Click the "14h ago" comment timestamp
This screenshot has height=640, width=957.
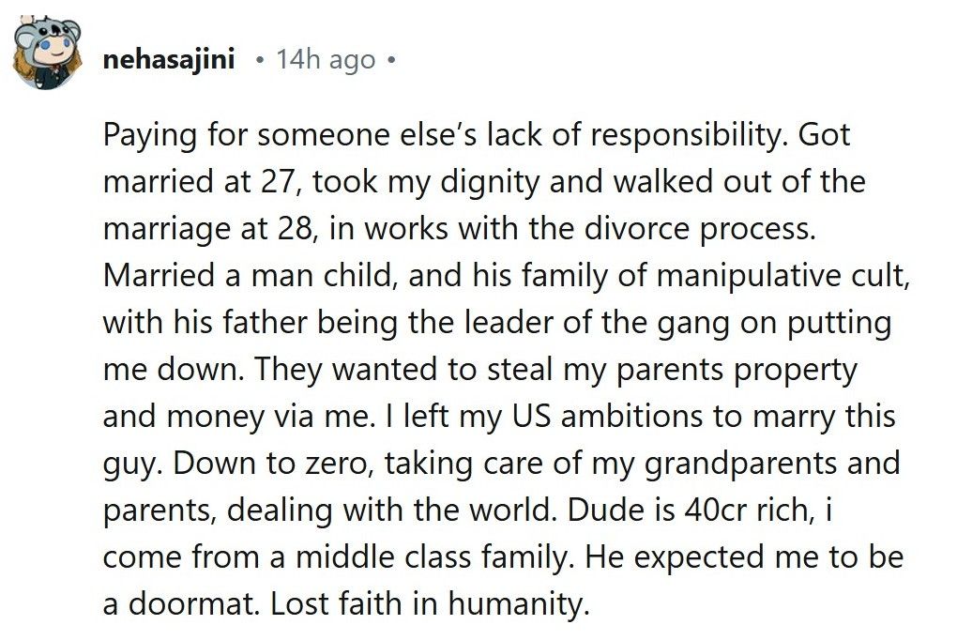327,60
